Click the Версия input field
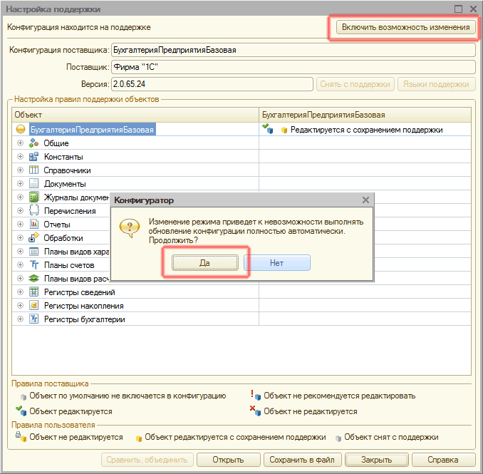This screenshot has height=474, width=483. (x=212, y=84)
